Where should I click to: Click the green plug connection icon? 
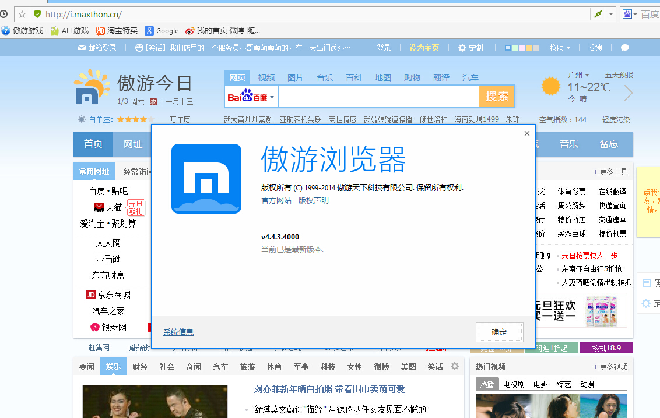point(598,15)
